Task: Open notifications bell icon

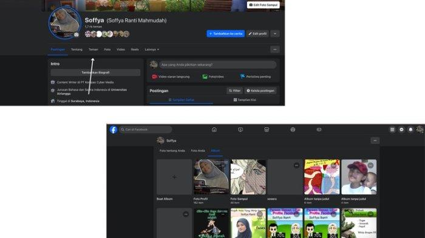Action: tap(410, 130)
